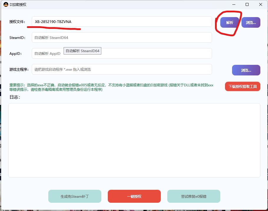Click the 日志 label above the log box

coord(14,97)
